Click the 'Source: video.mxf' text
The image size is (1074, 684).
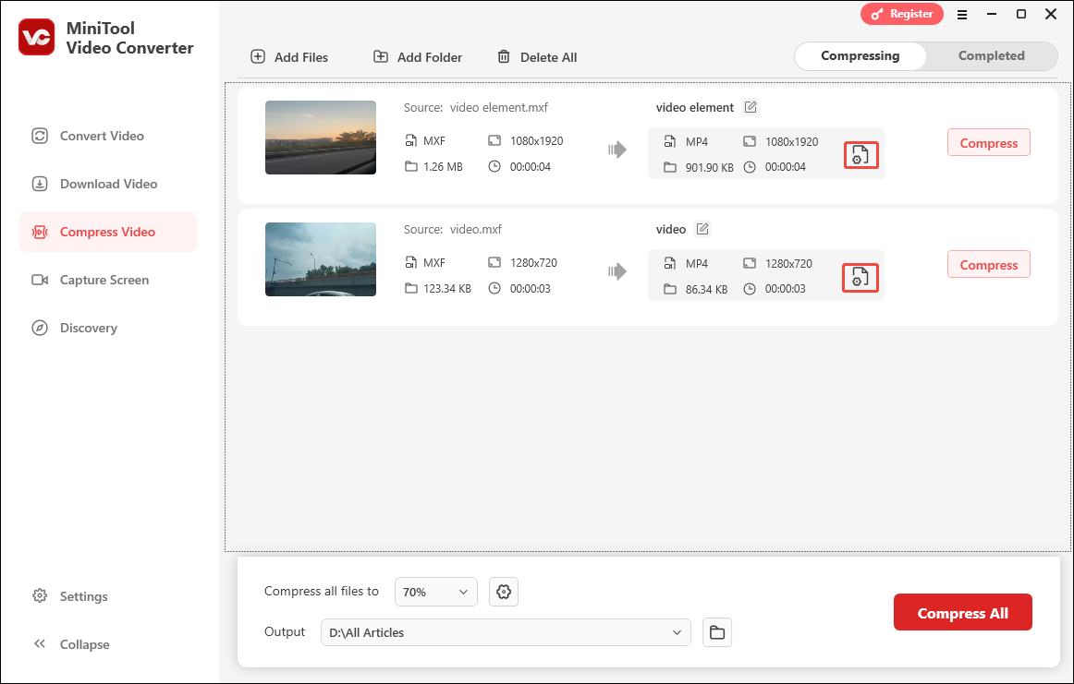(452, 229)
